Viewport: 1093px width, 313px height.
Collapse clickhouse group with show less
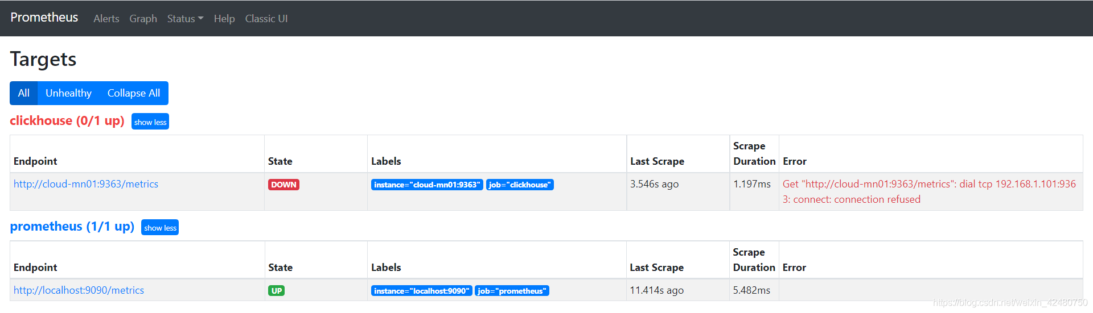click(150, 122)
